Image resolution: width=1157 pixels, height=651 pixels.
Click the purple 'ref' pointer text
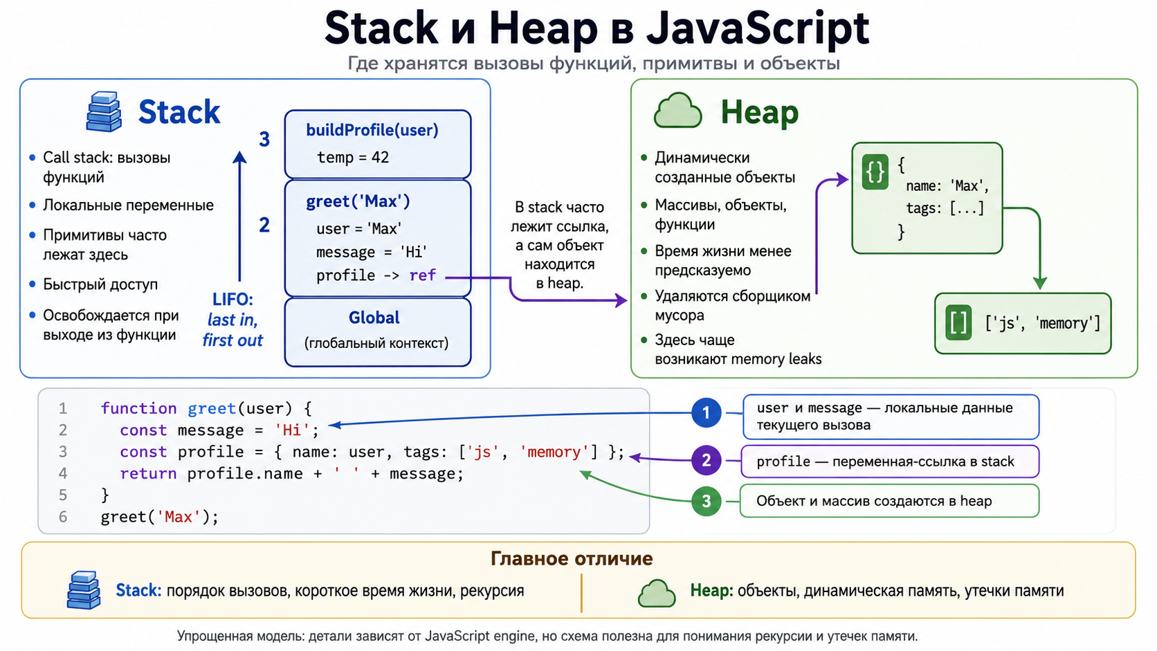coord(422,275)
